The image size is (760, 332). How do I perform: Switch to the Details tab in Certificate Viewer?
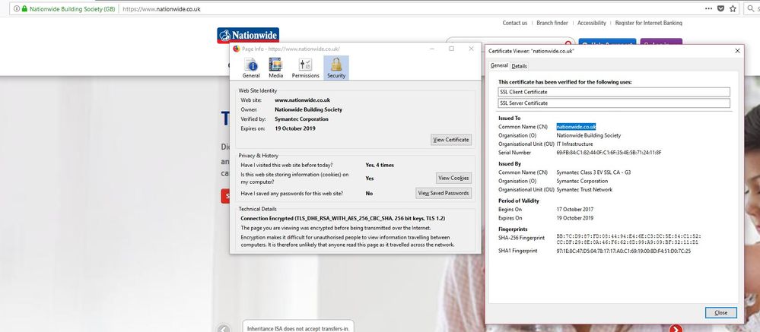(x=519, y=66)
